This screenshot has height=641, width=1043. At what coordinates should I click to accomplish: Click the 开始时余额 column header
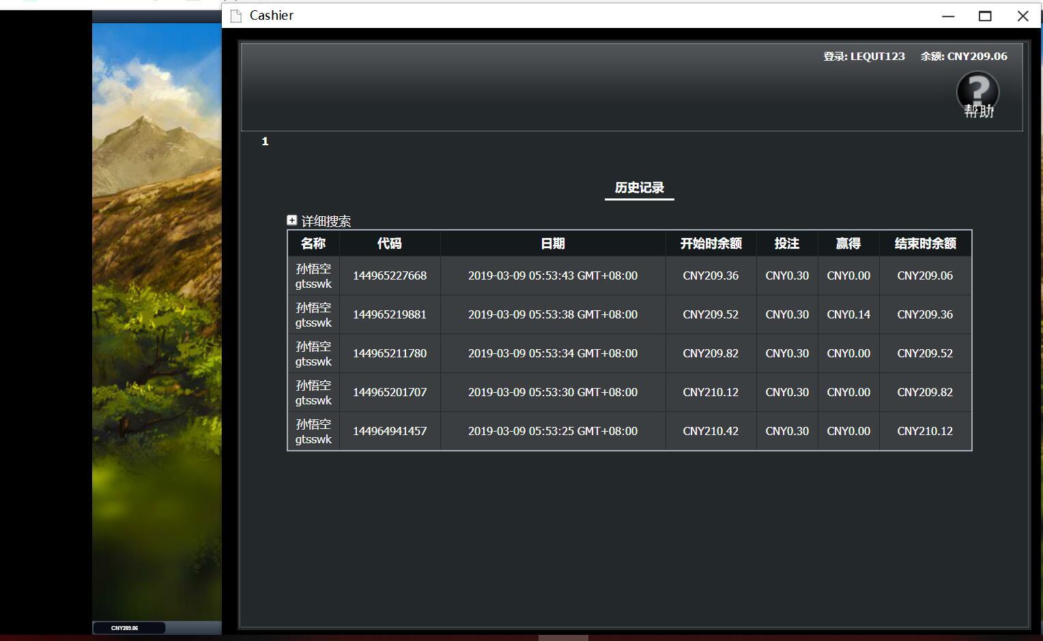[711, 243]
